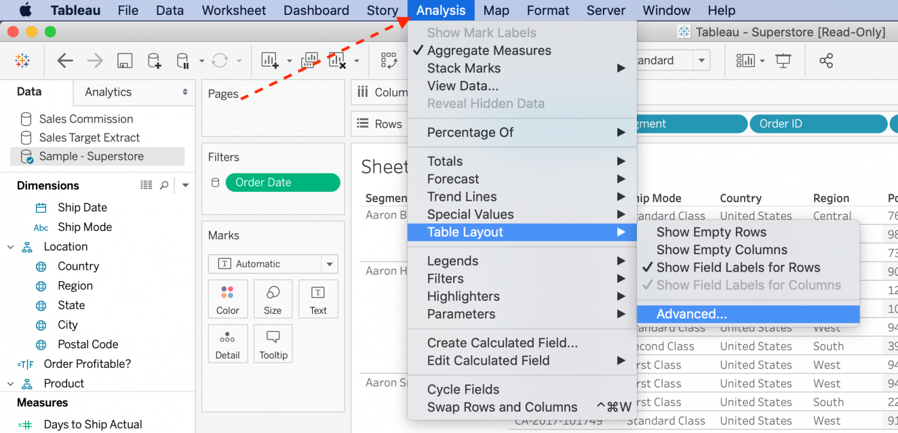Click the Duplicate Sheet toolbar icon

click(310, 60)
